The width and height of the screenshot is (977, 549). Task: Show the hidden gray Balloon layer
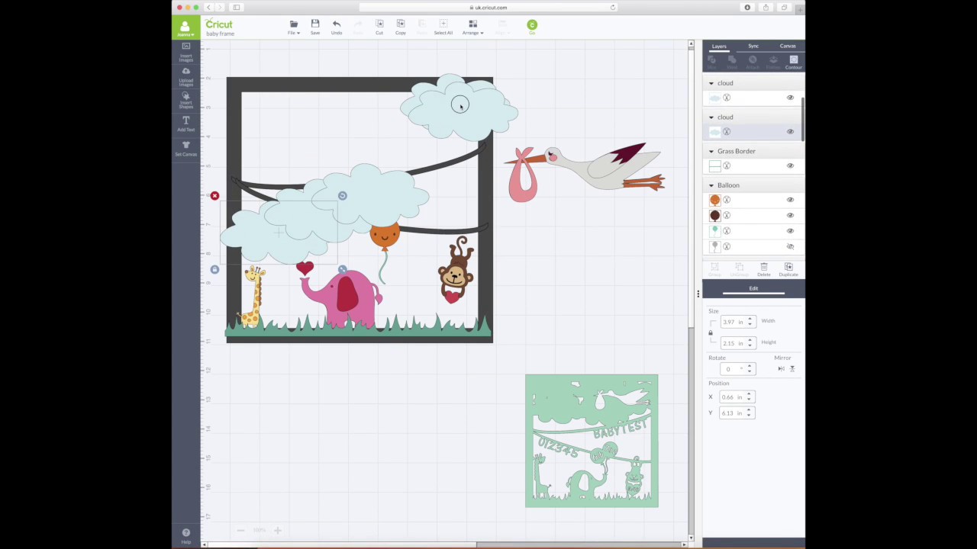(x=790, y=246)
